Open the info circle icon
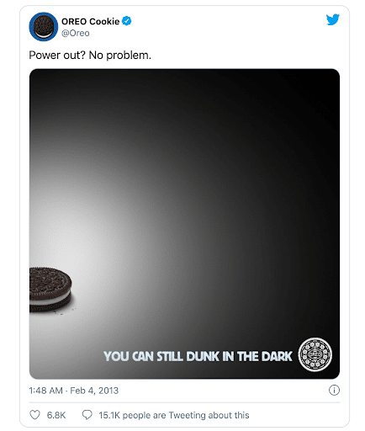 click(334, 390)
